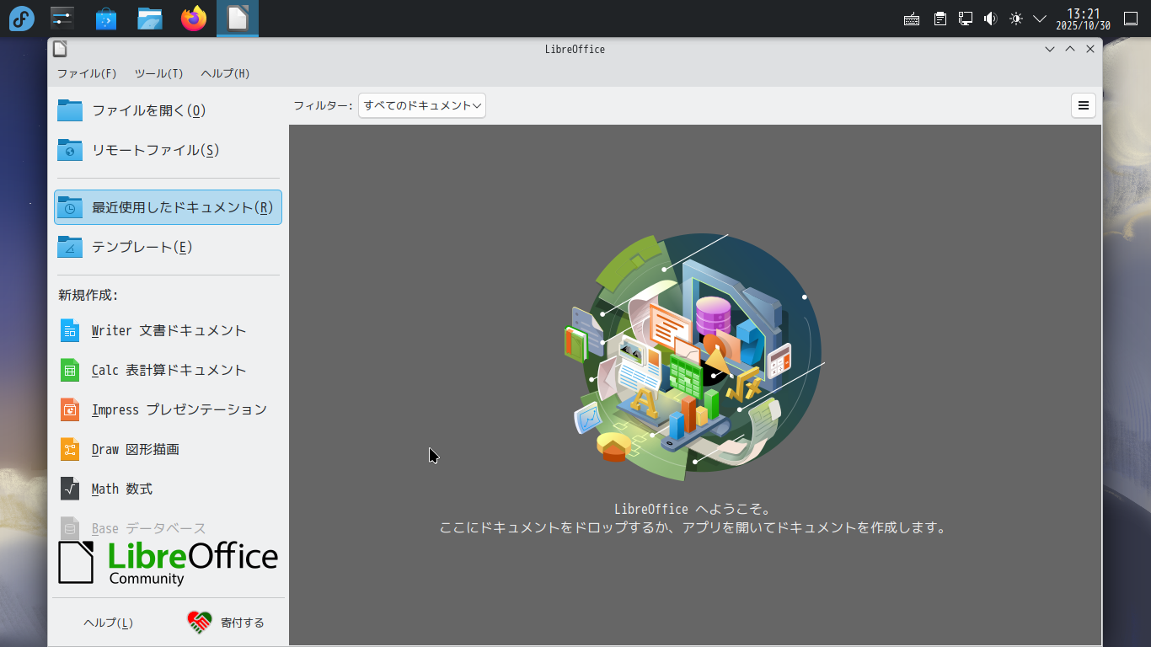
Task: Minimize the LibreOffice window
Action: pyautogui.click(x=1050, y=49)
